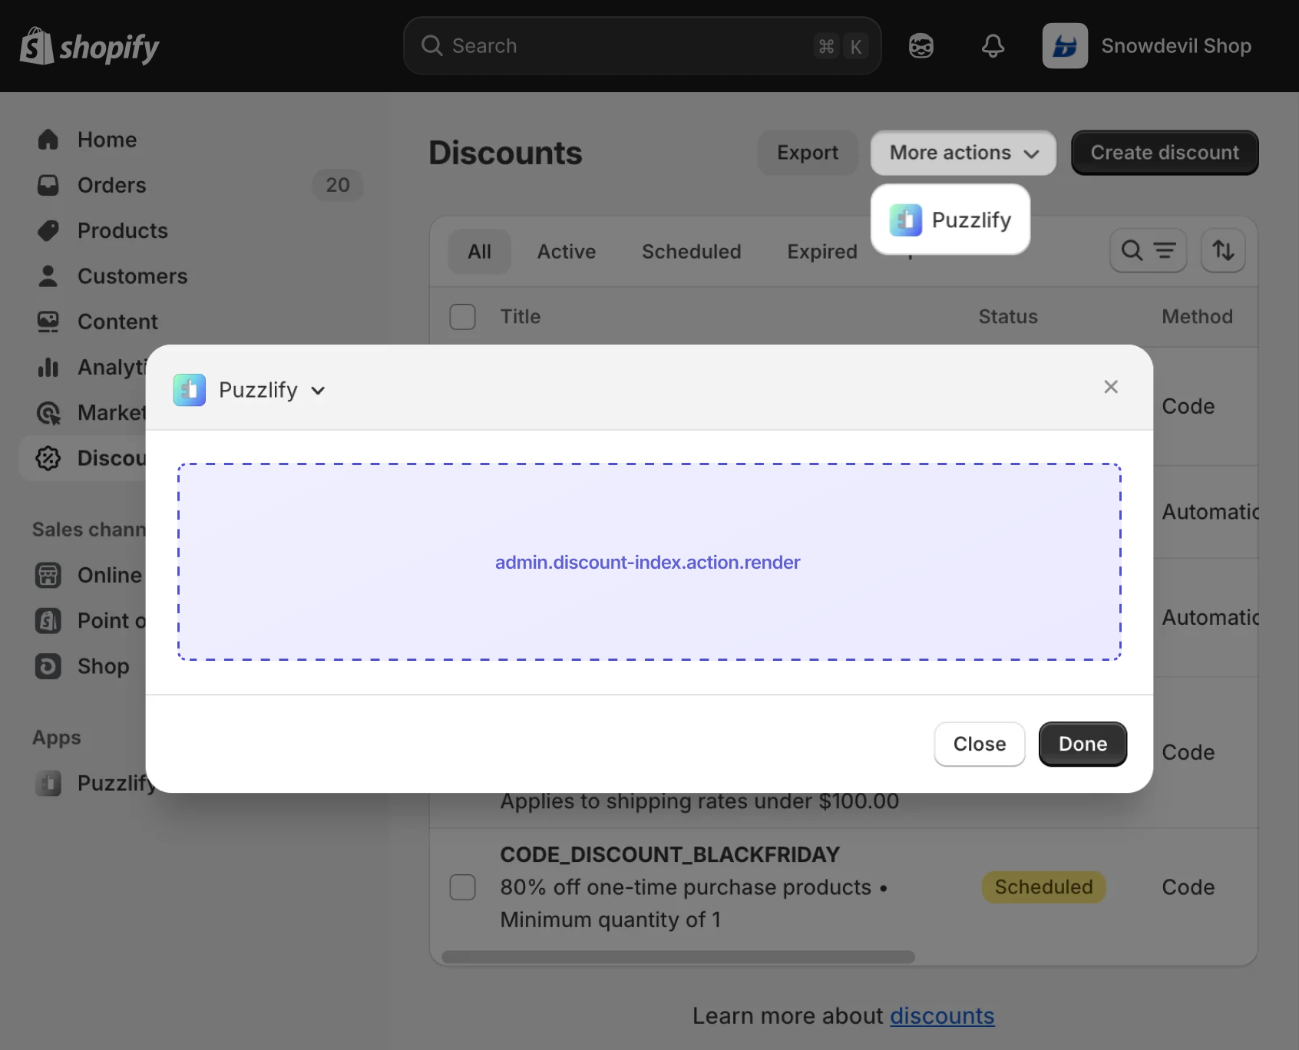Open the Sidekick assistant face icon
Viewport: 1299px width, 1050px height.
pyautogui.click(x=921, y=46)
